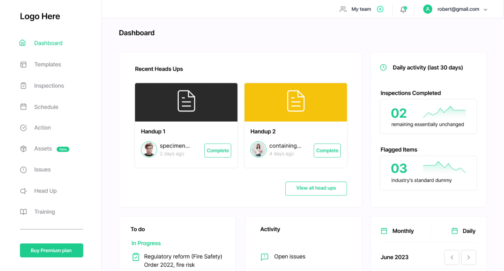Click Buy Premium plan button
Image resolution: width=504 pixels, height=271 pixels.
52,250
